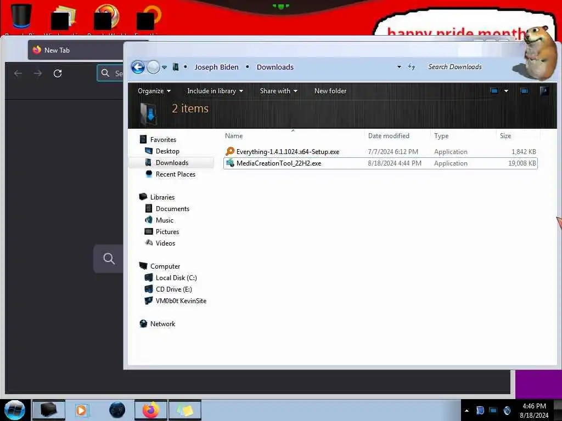The width and height of the screenshot is (562, 421).
Task: Switch to Firefox New Tab tab
Action: pyautogui.click(x=76, y=50)
